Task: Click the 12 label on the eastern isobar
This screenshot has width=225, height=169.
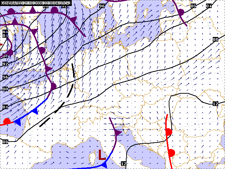Action: tap(216, 104)
